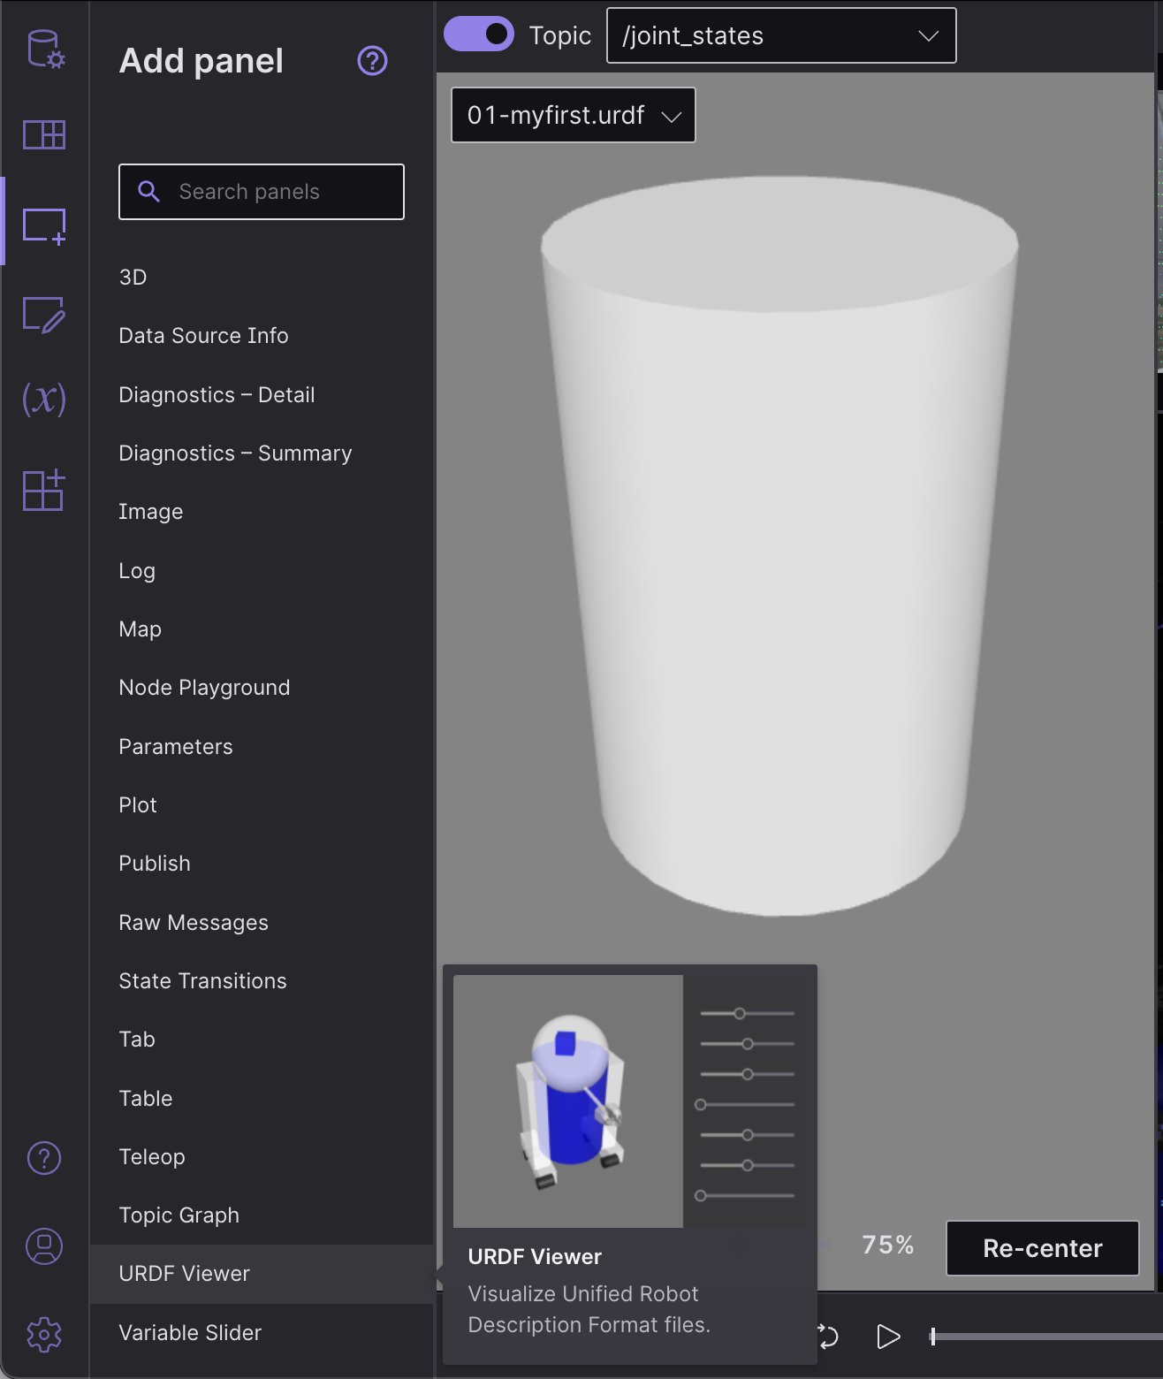Image resolution: width=1163 pixels, height=1379 pixels.
Task: Select URDF Viewer from panel list
Action: [x=185, y=1274]
